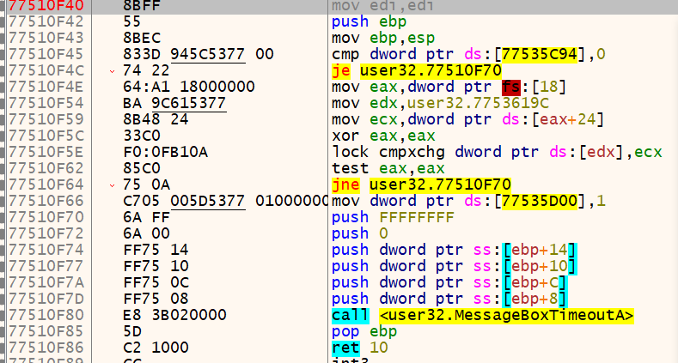Click bytes C705 005D5377
The width and height of the screenshot is (678, 363).
(x=184, y=201)
